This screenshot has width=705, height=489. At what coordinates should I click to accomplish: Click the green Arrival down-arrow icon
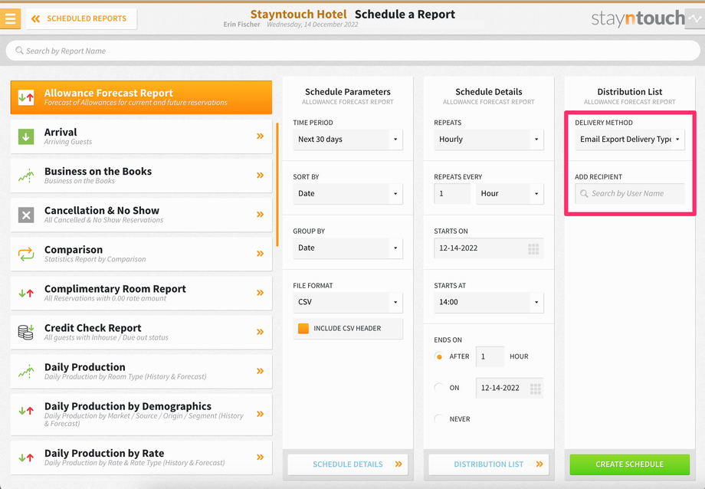point(26,136)
